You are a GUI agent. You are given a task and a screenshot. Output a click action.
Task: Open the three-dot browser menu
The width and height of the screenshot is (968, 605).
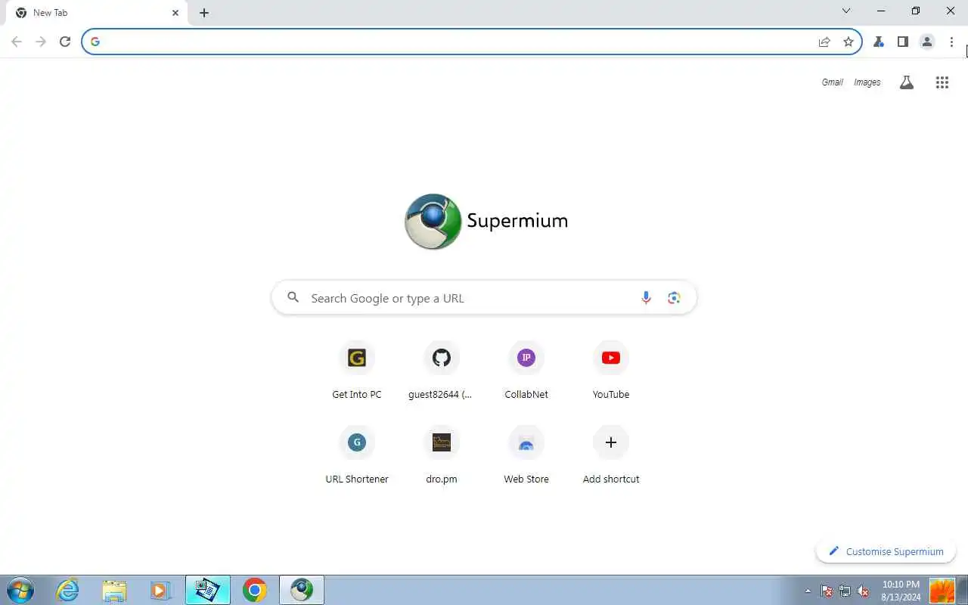point(951,42)
